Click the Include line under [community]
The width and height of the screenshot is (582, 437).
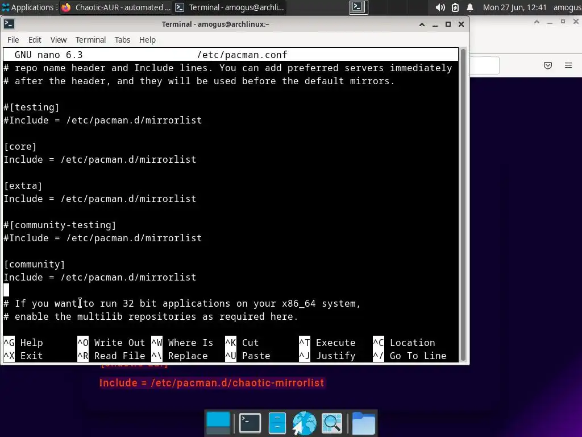coord(100,277)
